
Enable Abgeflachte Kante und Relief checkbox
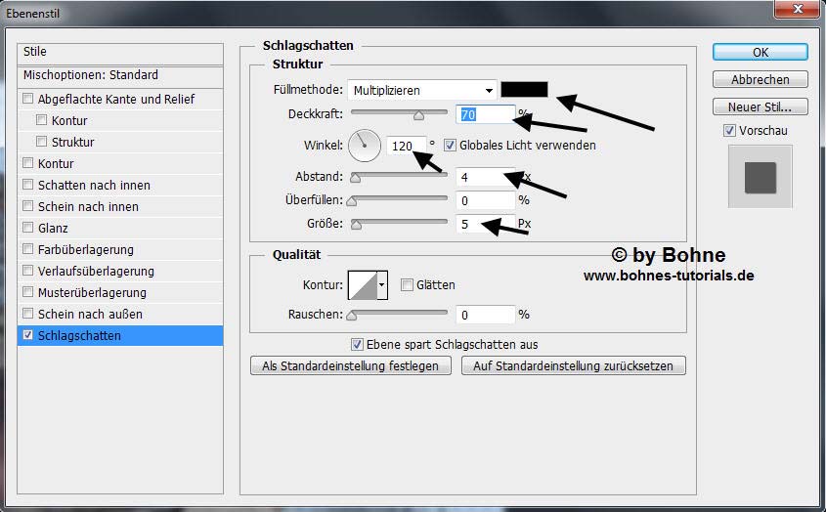28,99
